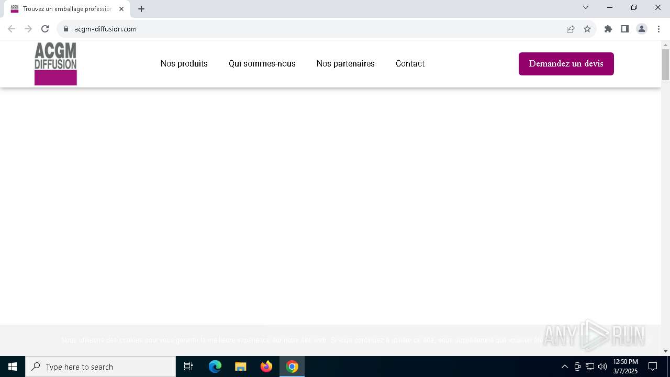Launch Firefox from taskbar

point(266,367)
